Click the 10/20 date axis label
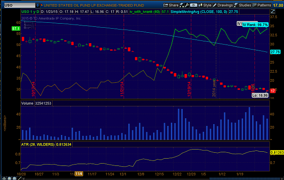This screenshot has width=284, height=180. point(21,174)
